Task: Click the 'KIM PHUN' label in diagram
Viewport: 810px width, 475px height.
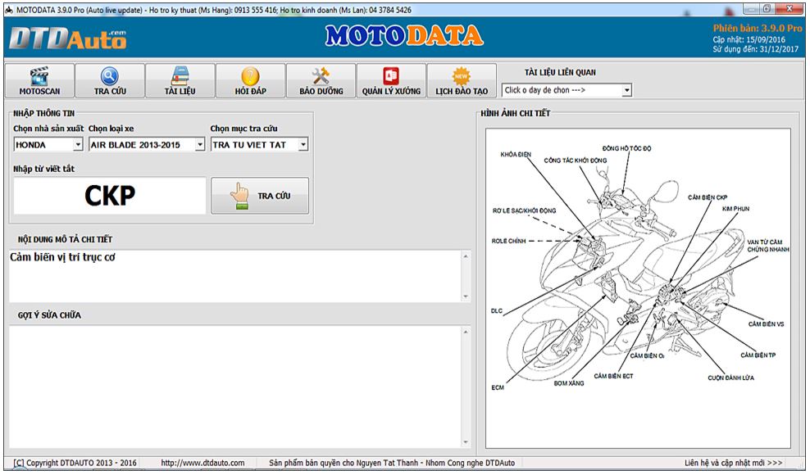Action: tap(735, 209)
